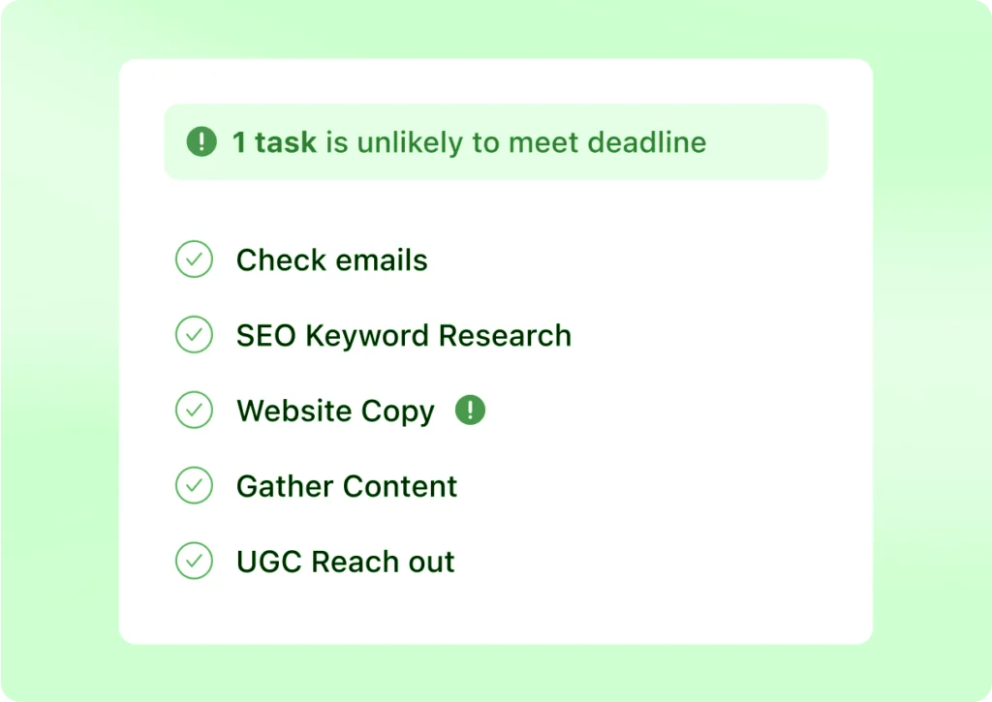The width and height of the screenshot is (992, 702).
Task: Click the alert icon in deadline banner
Action: (x=201, y=142)
